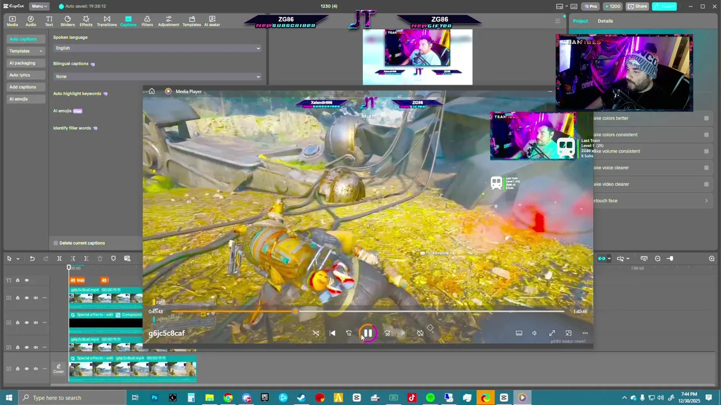Toggle repeat in the Media Player

[x=420, y=333]
